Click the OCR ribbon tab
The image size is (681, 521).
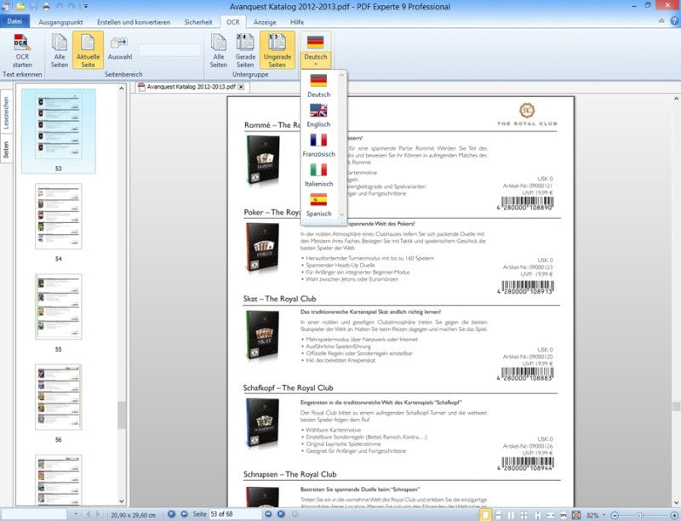click(232, 22)
